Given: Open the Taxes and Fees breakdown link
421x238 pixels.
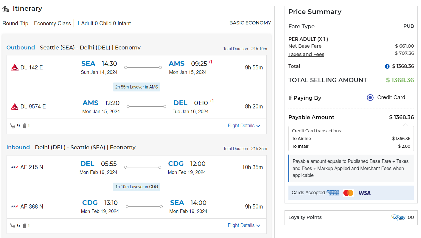Looking at the screenshot, I should click(x=306, y=54).
